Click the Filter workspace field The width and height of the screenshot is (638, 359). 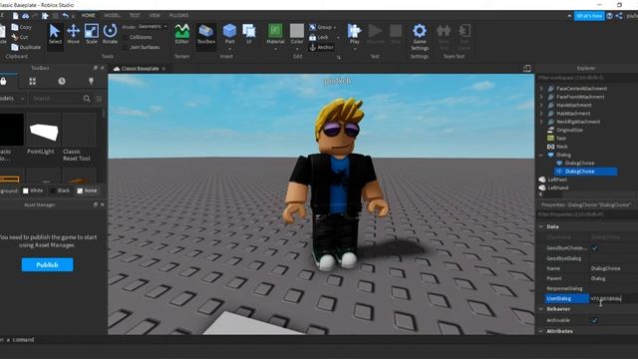587,78
